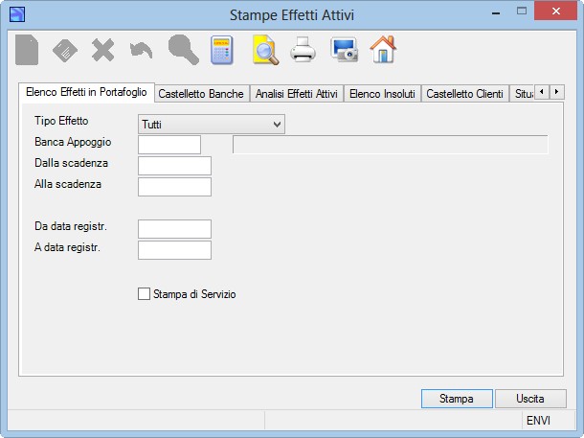
Task: Click the undo arrow toolbar icon
Action: (141, 51)
